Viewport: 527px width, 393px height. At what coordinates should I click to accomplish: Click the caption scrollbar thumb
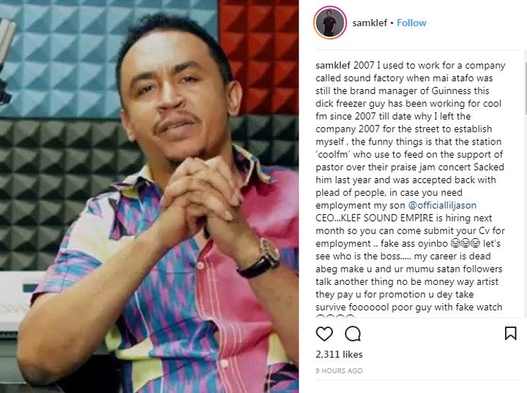[x=526, y=88]
